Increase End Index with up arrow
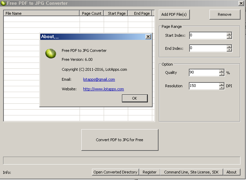 coord(229,47)
